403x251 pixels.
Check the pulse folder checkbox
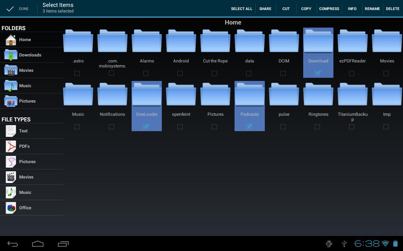pos(283,126)
